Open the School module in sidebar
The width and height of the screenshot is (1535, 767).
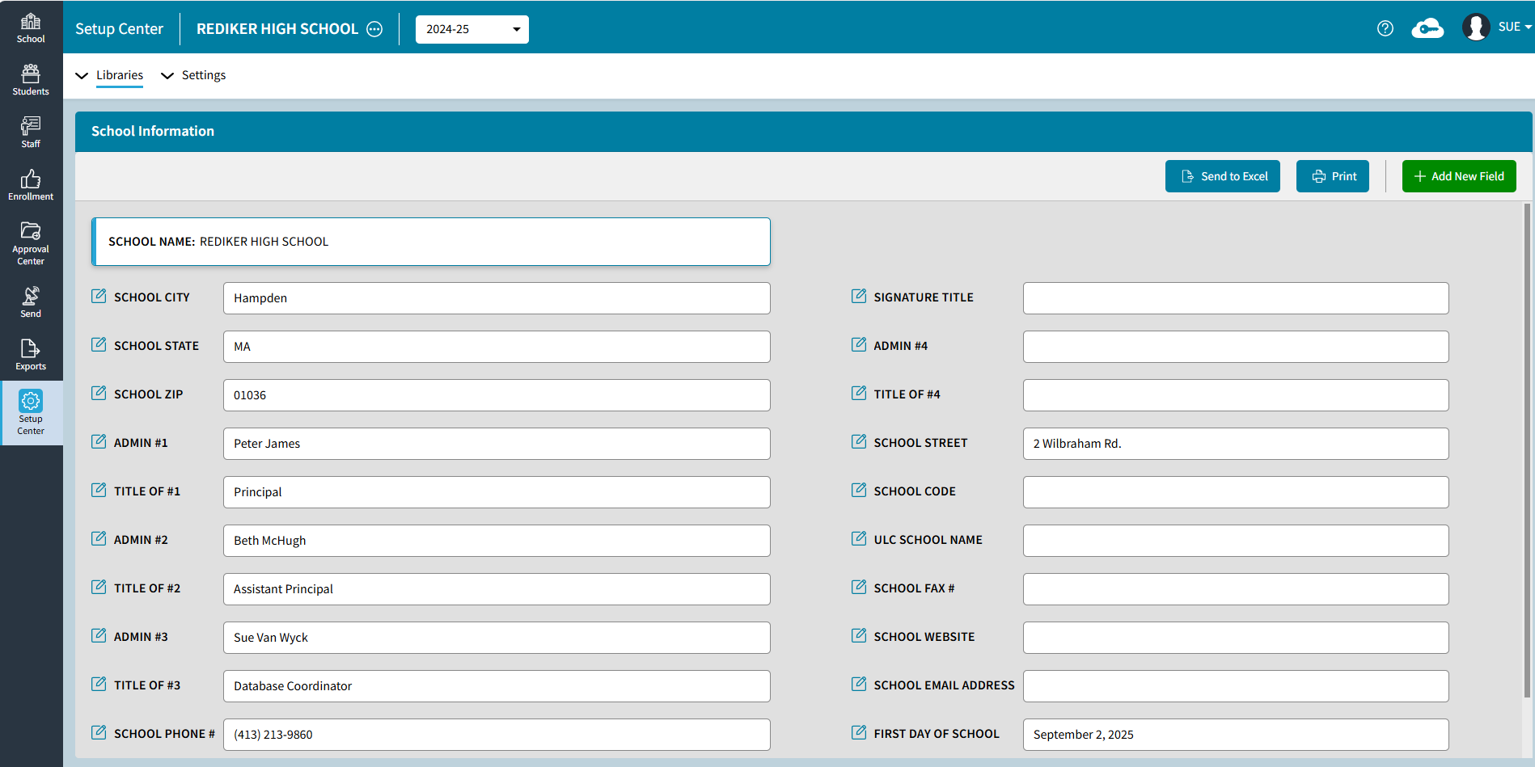31,27
